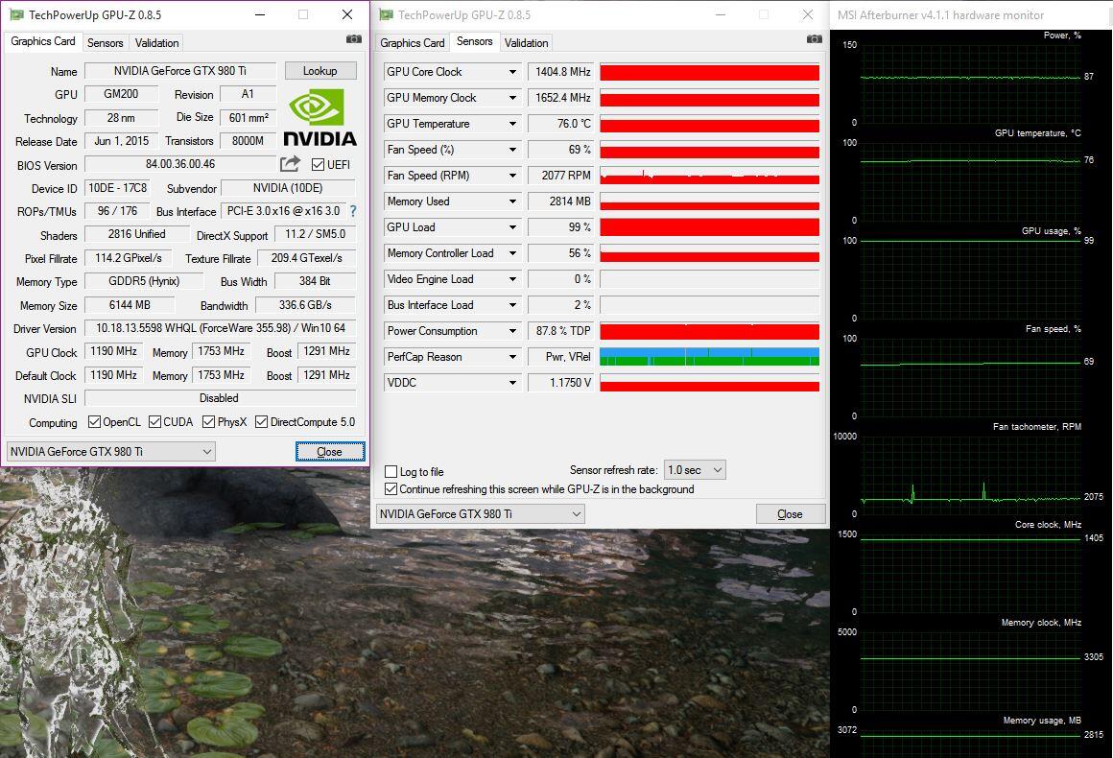Click the GPU Core Clock red graph bar
Viewport: 1113px width, 758px height.
pyautogui.click(x=710, y=72)
